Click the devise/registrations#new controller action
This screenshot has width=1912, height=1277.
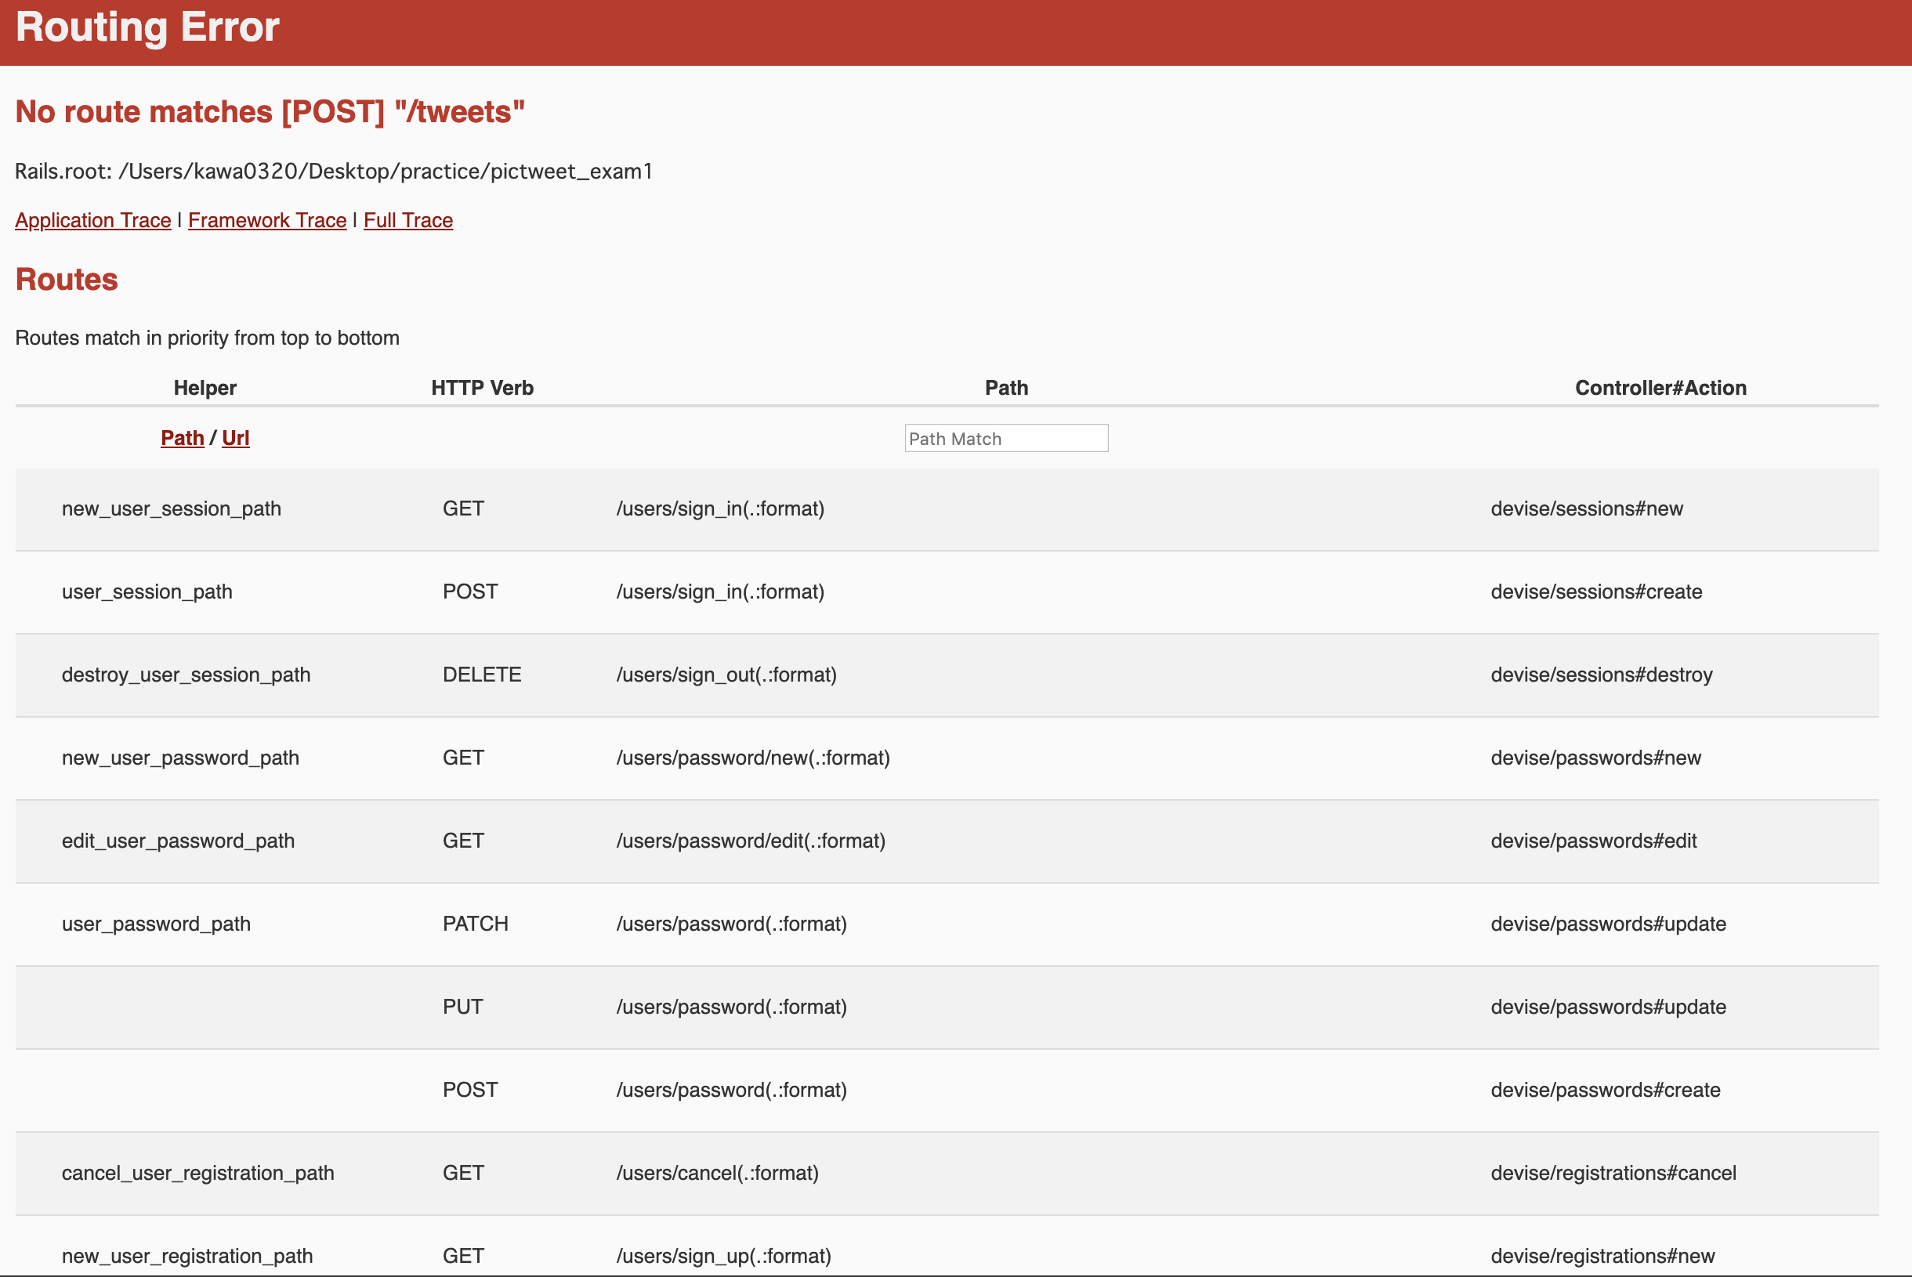click(1602, 1257)
